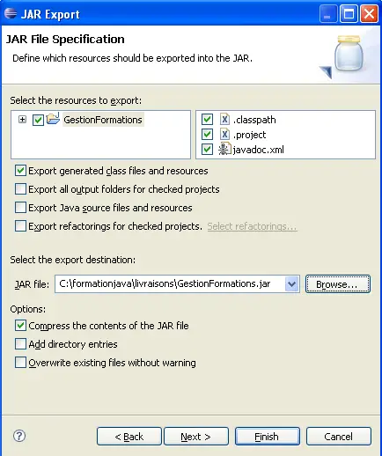Enable Overwrite existing files without warning
Viewport: 382px width, 456px height.
point(20,363)
